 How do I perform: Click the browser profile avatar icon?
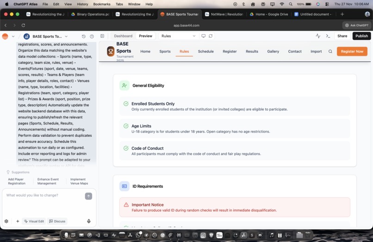[367, 14]
